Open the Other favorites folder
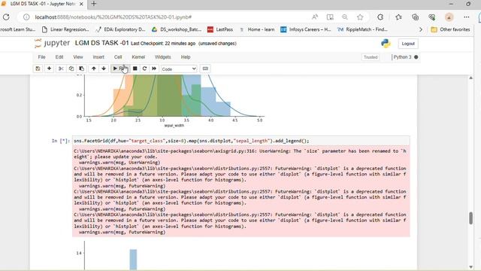The width and height of the screenshot is (481, 271). click(450, 29)
